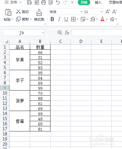This screenshot has height=149, width=122.
Task: Click the Save icon in quick toolbar
Action: (29, 2)
